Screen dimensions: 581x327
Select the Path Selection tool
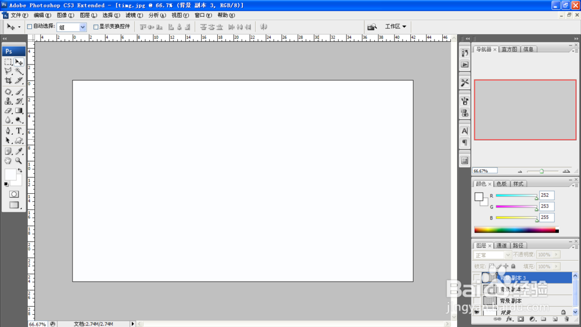point(8,140)
